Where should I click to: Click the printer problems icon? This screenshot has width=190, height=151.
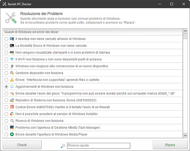pos(12,52)
